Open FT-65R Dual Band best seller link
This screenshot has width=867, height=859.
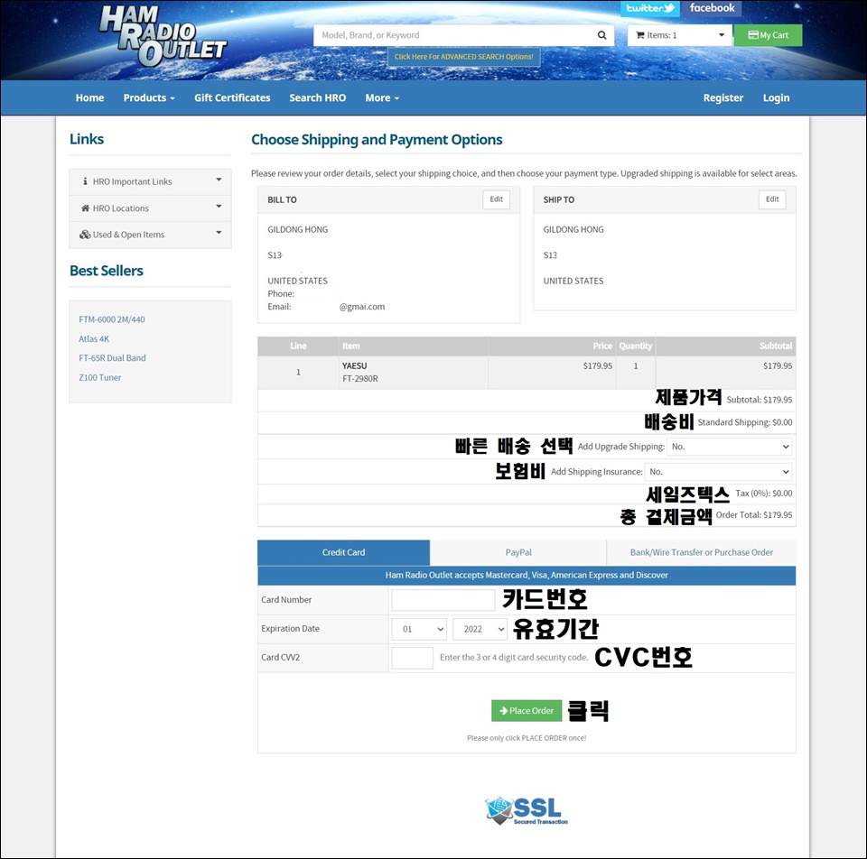(x=112, y=358)
